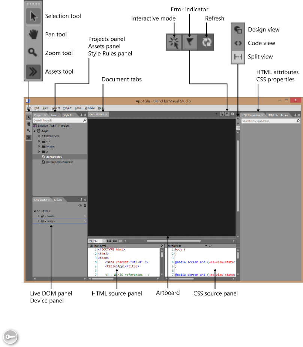
Task: Switch to the Assets tab
Action: pos(55,115)
